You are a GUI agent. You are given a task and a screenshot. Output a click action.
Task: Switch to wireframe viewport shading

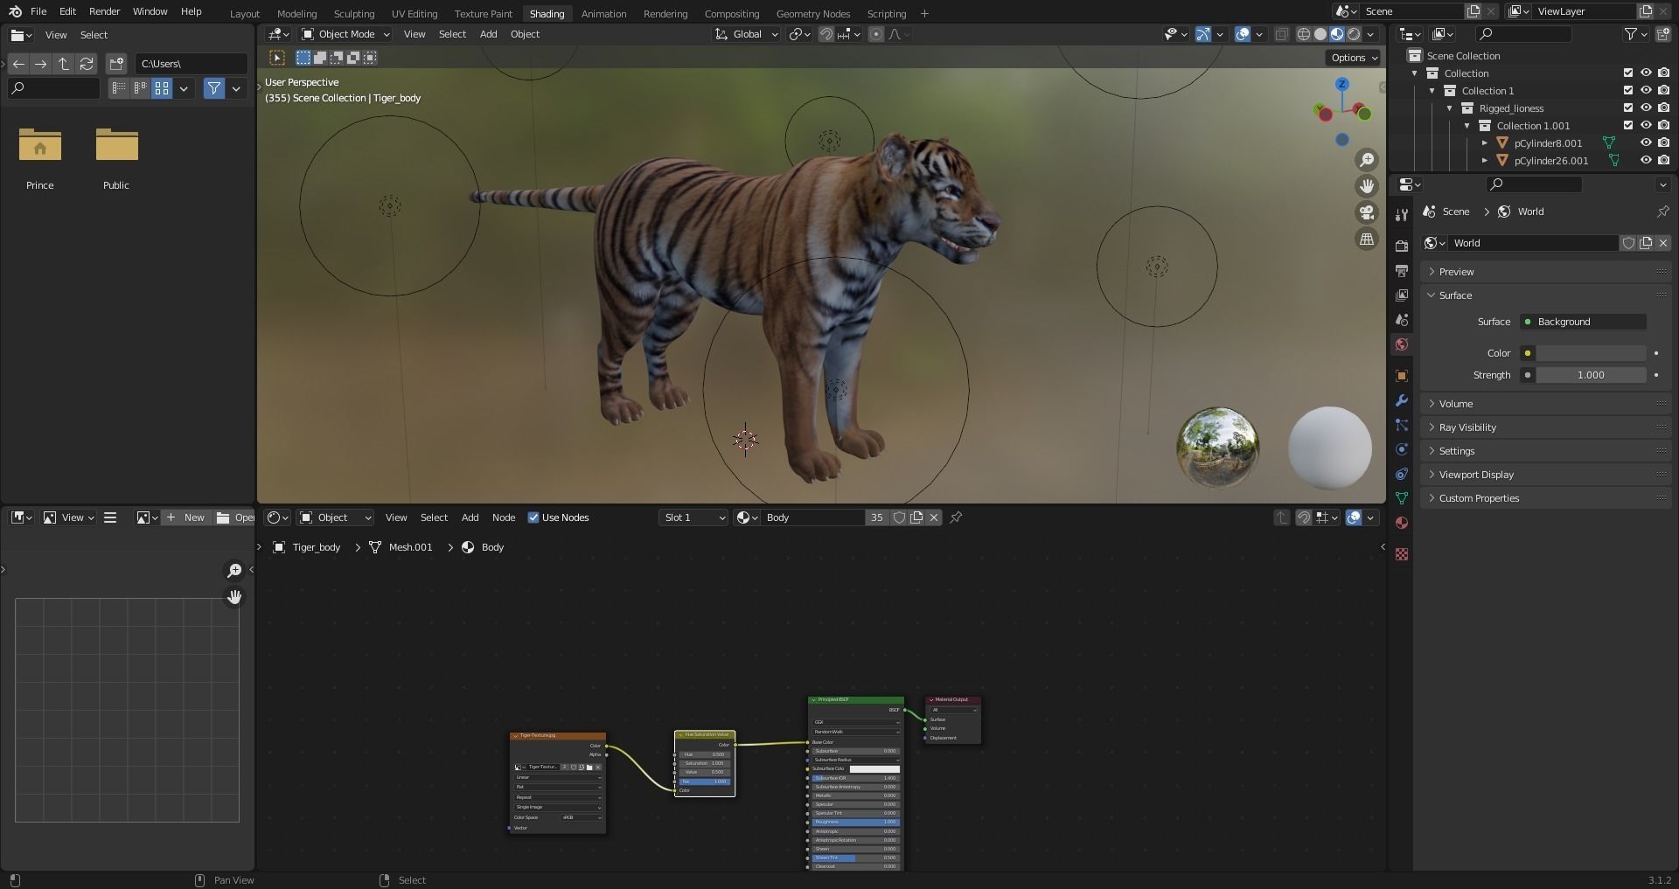[1303, 34]
